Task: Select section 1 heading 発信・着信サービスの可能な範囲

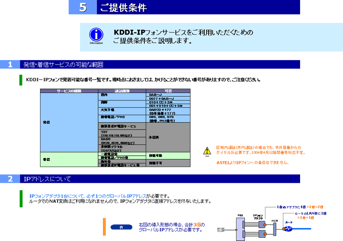Action: [x=63, y=64]
